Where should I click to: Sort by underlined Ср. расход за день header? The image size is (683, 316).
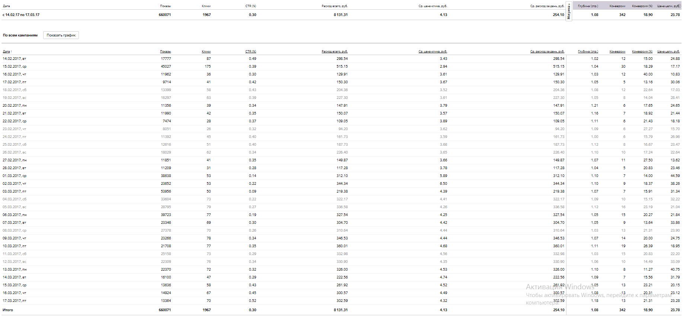(x=547, y=51)
